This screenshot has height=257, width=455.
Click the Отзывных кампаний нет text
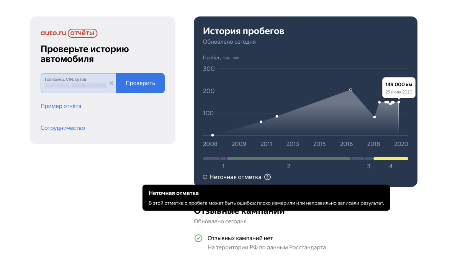point(240,238)
